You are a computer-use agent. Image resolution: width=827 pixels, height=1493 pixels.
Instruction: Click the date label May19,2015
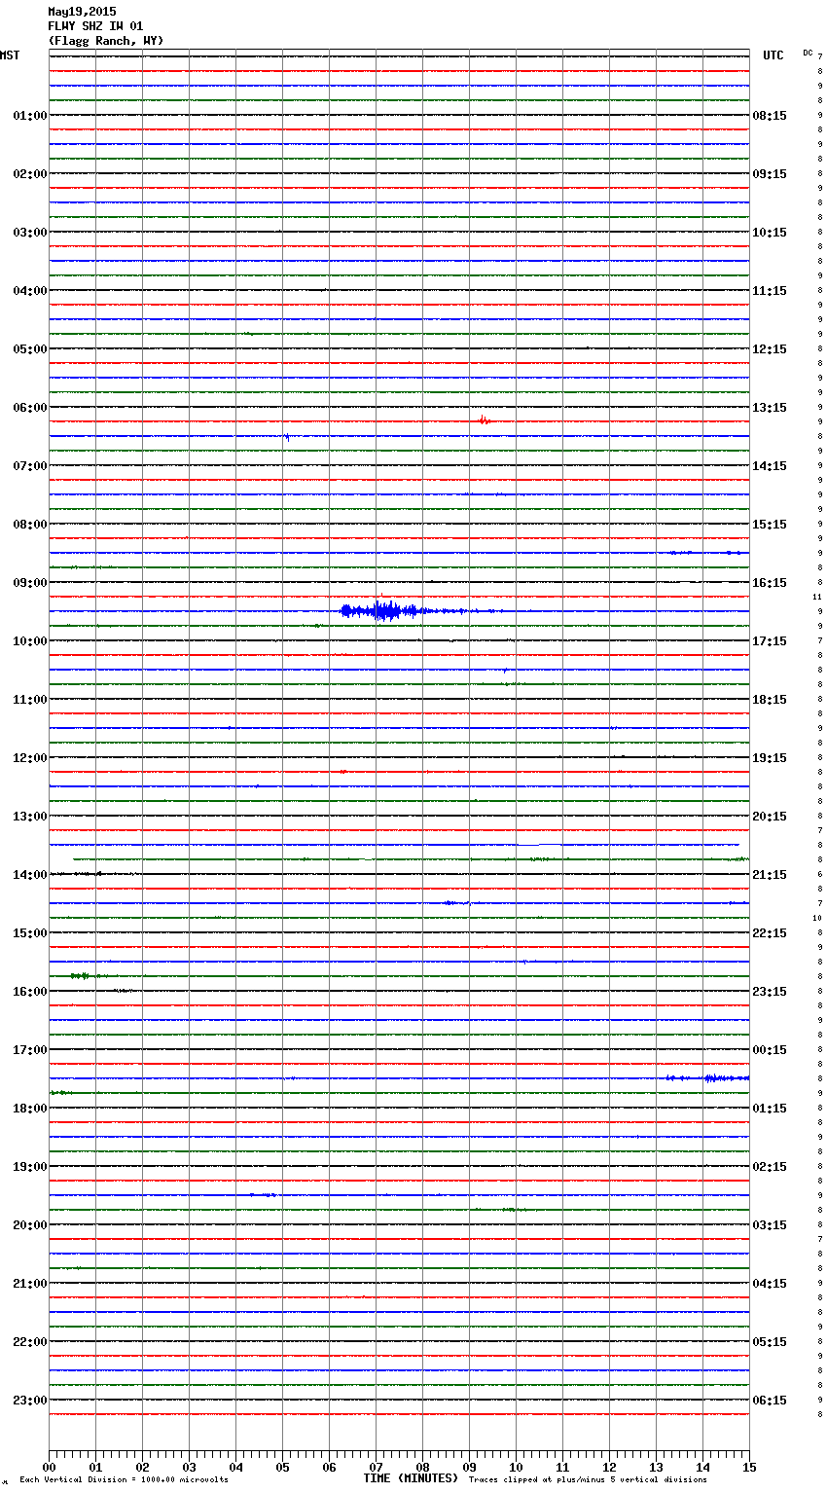(x=82, y=12)
